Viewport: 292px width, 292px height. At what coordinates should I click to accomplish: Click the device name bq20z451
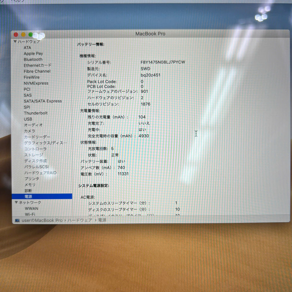coord(151,75)
